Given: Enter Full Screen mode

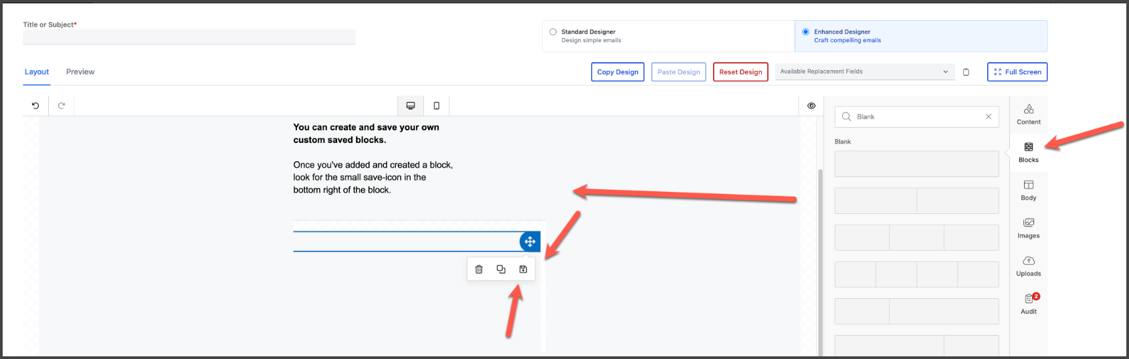Looking at the screenshot, I should pyautogui.click(x=1017, y=72).
